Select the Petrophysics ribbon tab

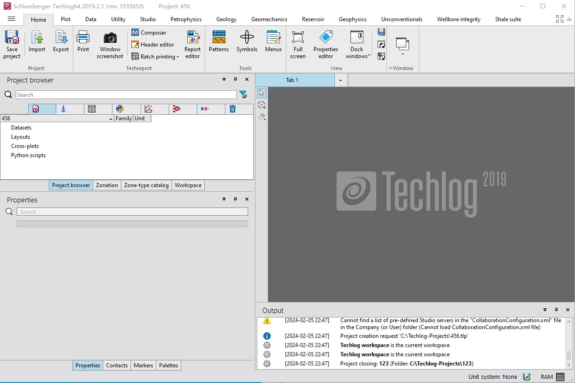(186, 19)
